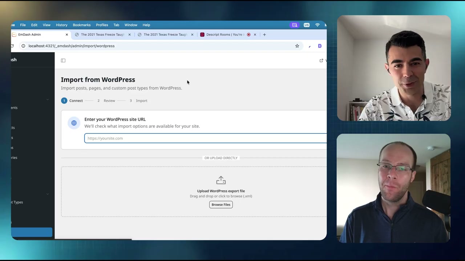The image size is (465, 261).
Task: Switch to the EmDash Admin tab
Action: click(x=40, y=34)
